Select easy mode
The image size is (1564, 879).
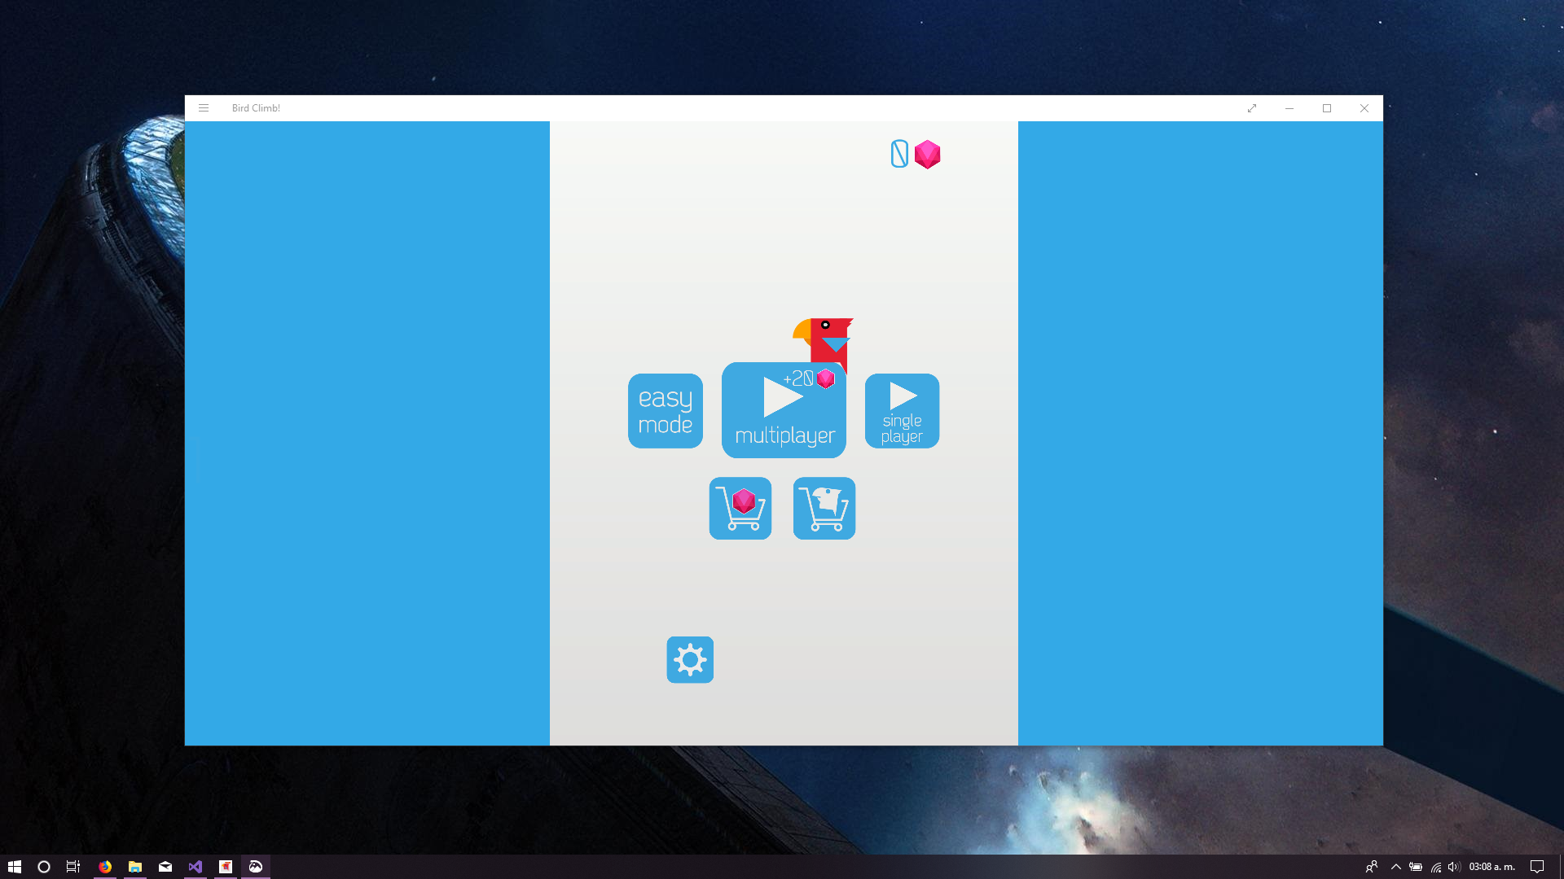[x=665, y=411]
